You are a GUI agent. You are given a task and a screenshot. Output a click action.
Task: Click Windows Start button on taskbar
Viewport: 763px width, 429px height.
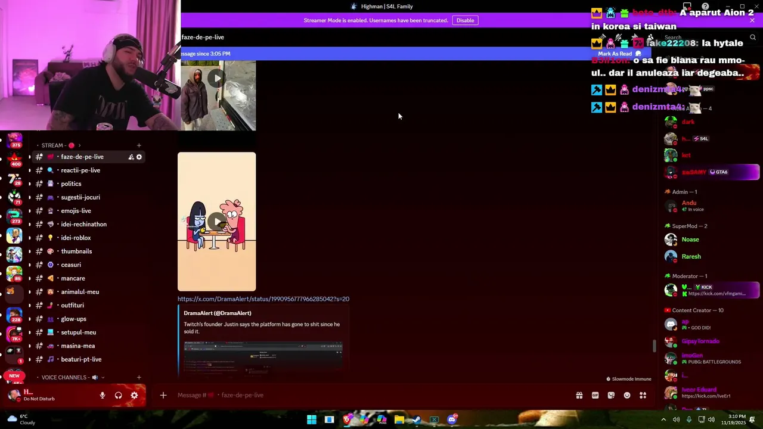coord(312,419)
